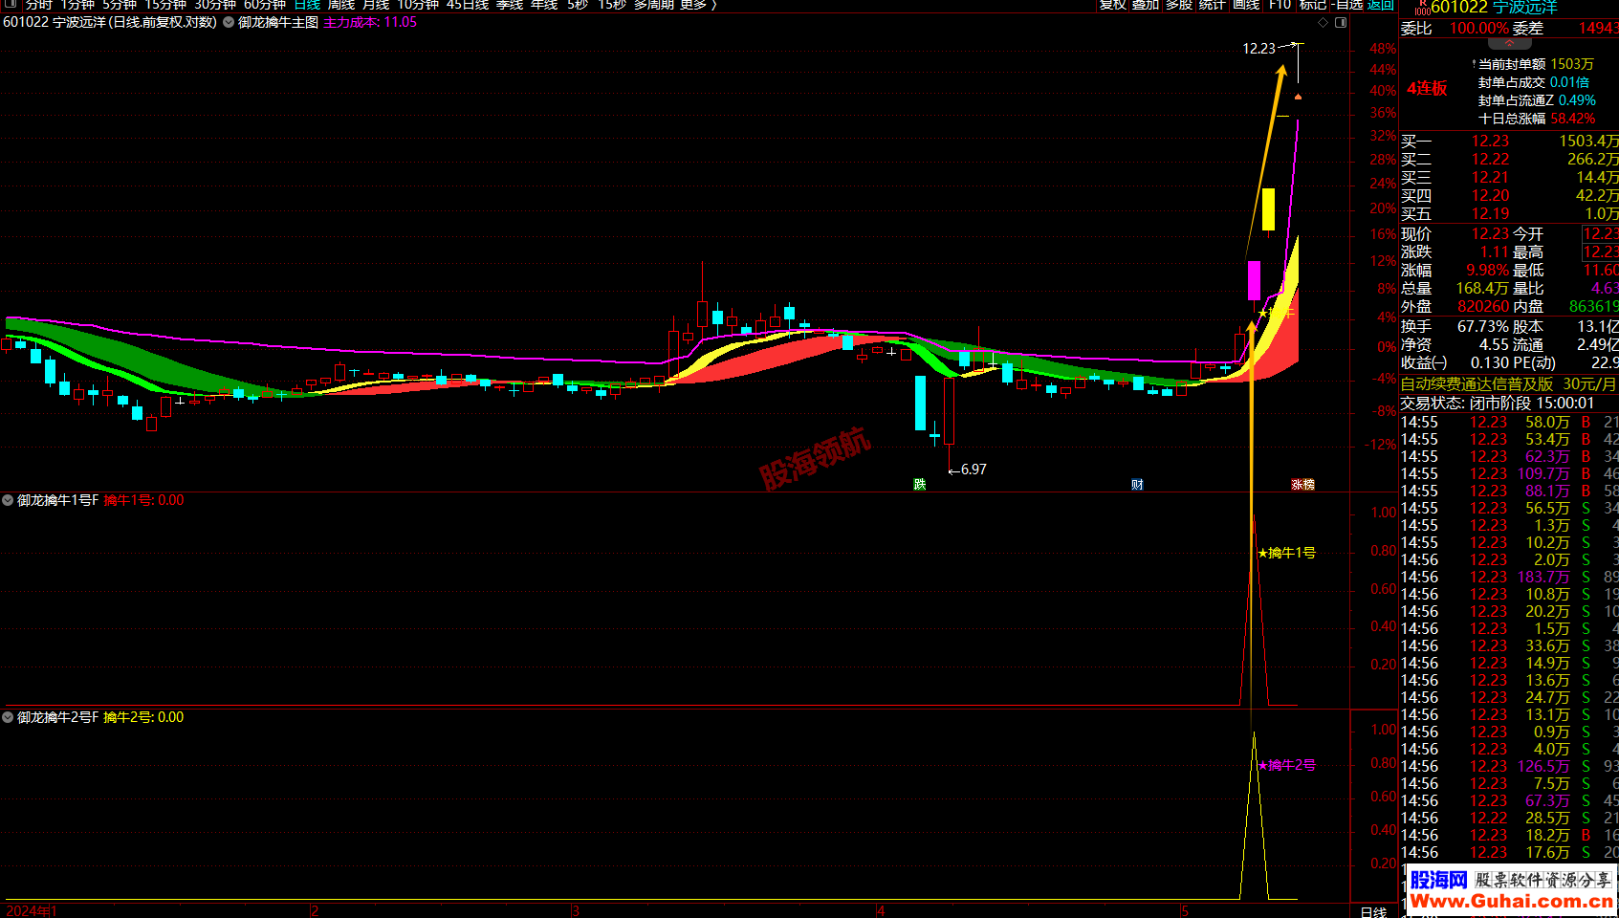The image size is (1619, 918).
Task: Click the 当前封单额 info icon
Action: tap(1474, 64)
